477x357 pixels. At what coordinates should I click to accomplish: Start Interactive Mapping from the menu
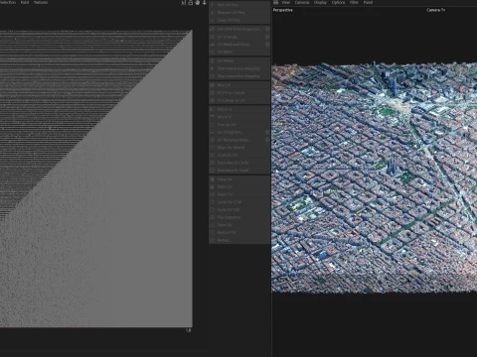(x=239, y=68)
